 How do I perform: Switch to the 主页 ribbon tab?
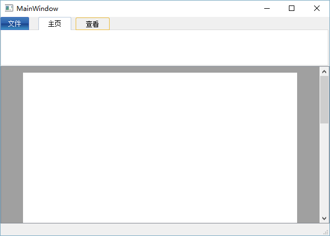(55, 23)
